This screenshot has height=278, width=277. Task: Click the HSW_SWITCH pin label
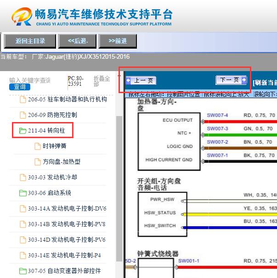click(160, 226)
